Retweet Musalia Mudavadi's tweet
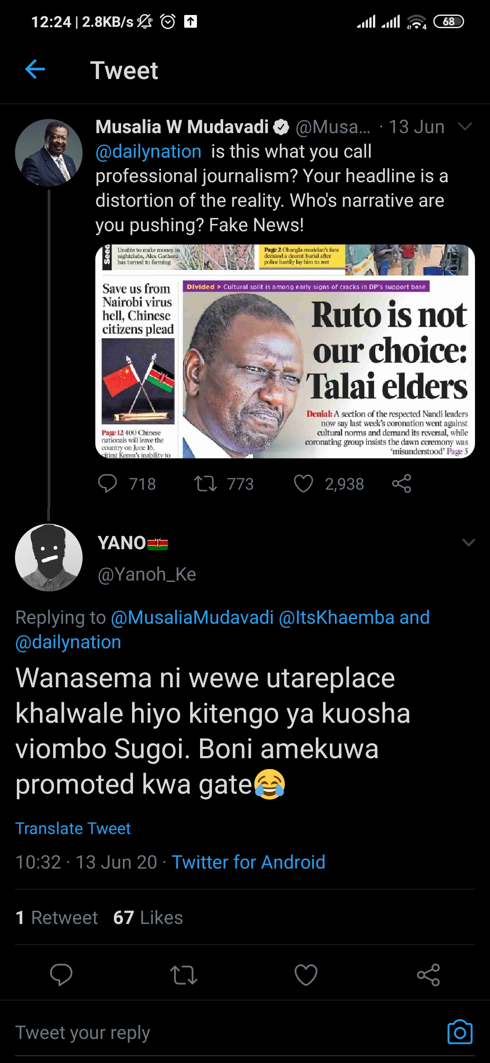490x1063 pixels. point(205,483)
